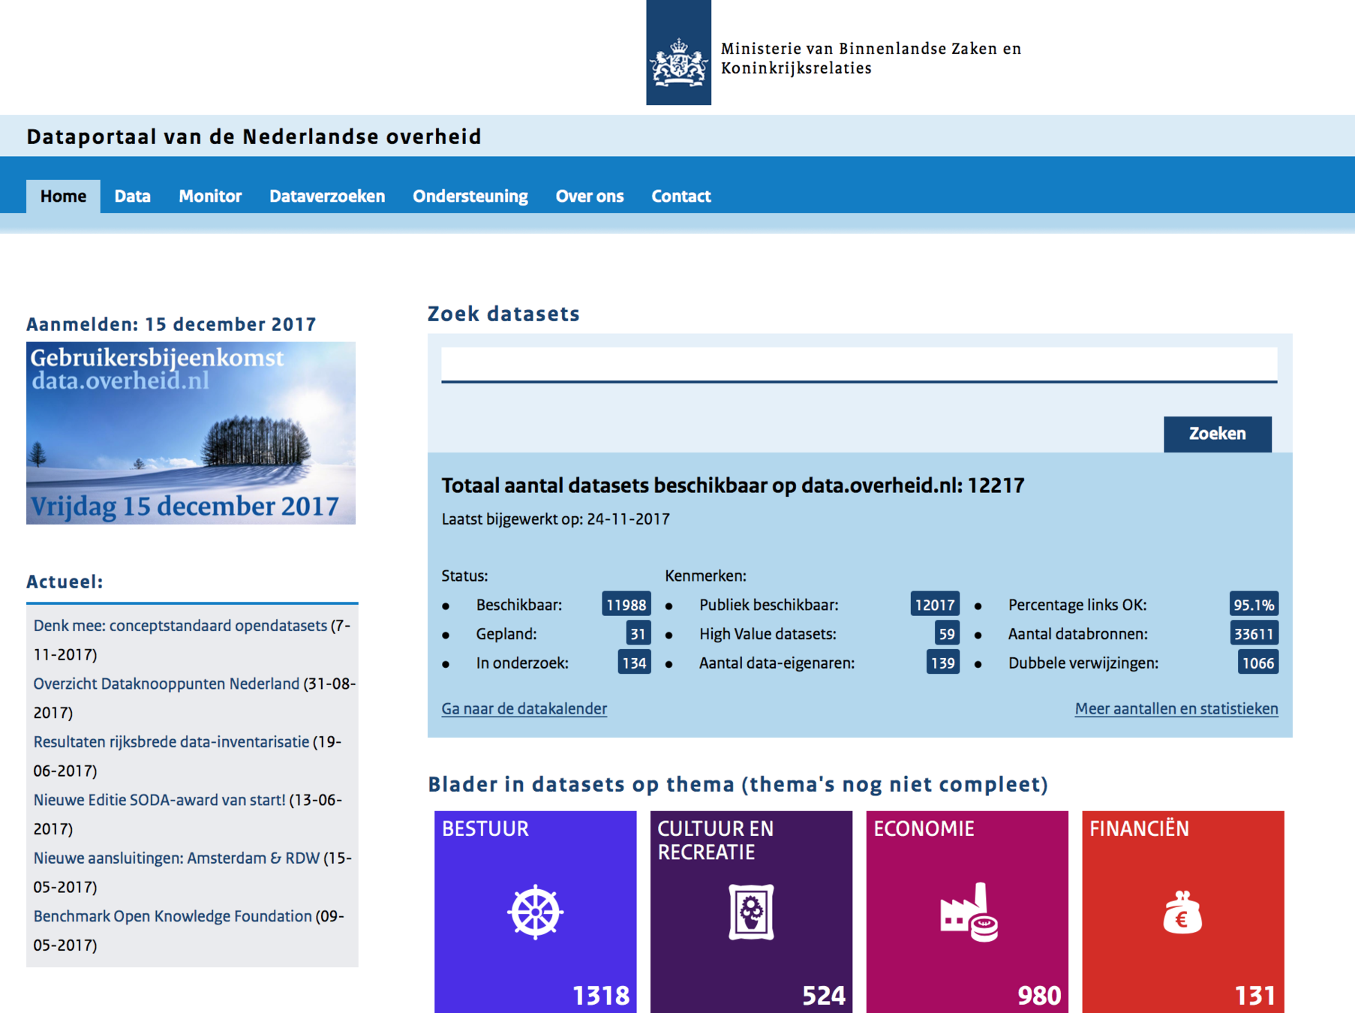The image size is (1355, 1013).
Task: Open the Contact page
Action: click(x=681, y=197)
